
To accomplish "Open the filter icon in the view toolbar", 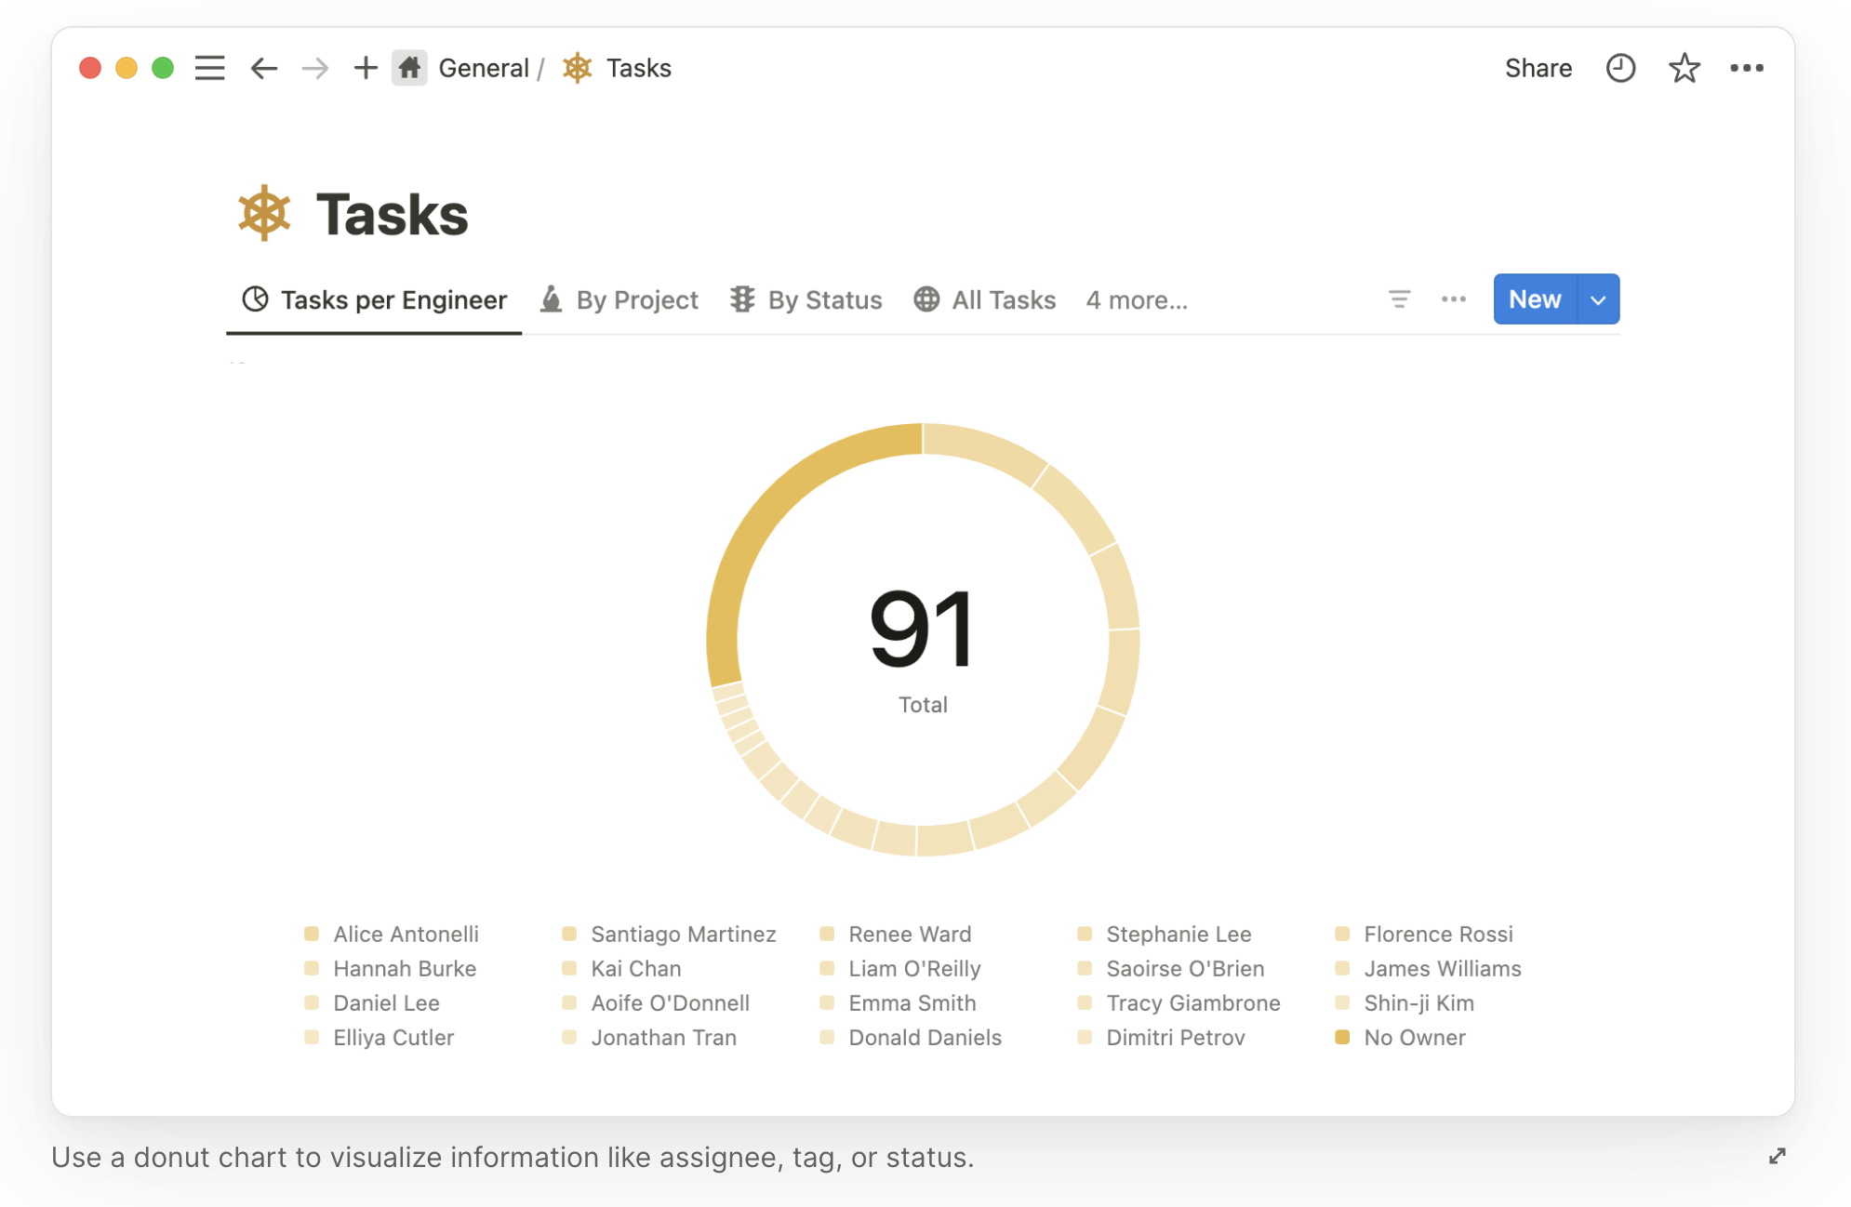I will coord(1399,298).
